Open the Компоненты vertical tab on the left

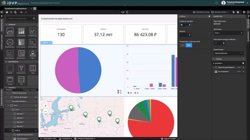(x=2, y=25)
